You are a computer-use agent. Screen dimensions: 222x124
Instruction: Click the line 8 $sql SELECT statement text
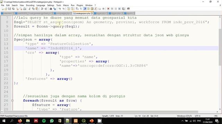[x=111, y=22]
